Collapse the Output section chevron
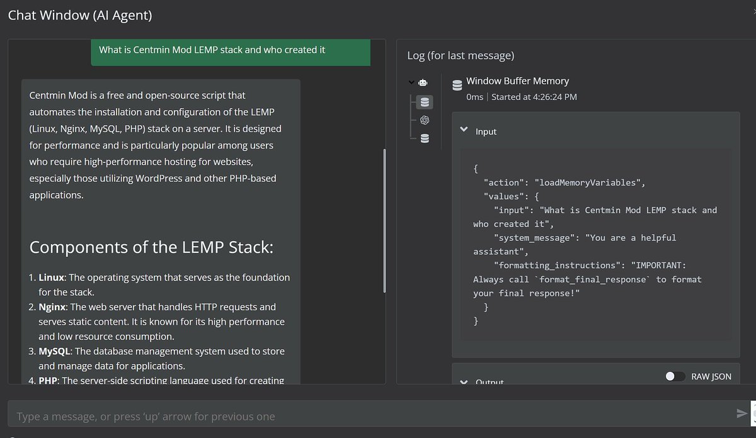Viewport: 756px width, 438px height. pos(464,382)
